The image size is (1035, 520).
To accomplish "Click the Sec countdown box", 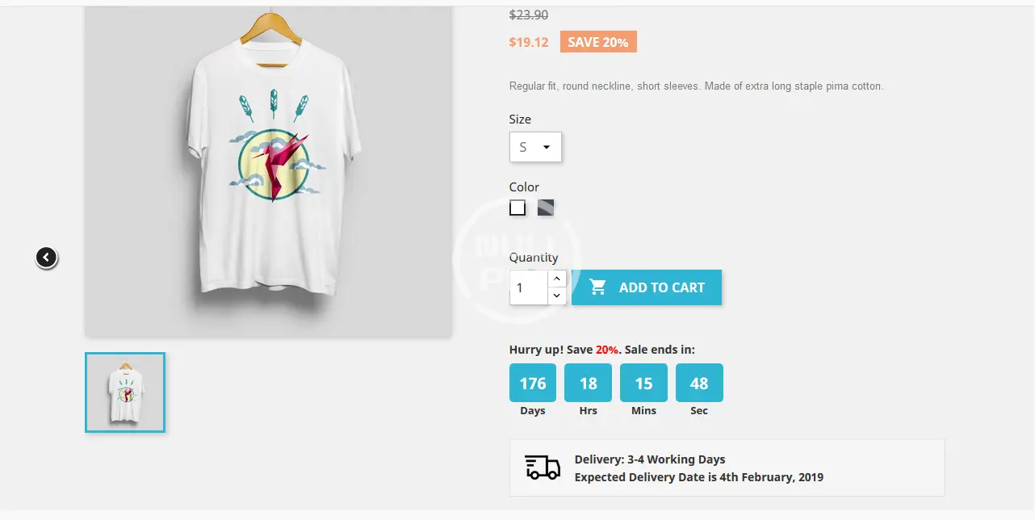I will click(x=699, y=383).
